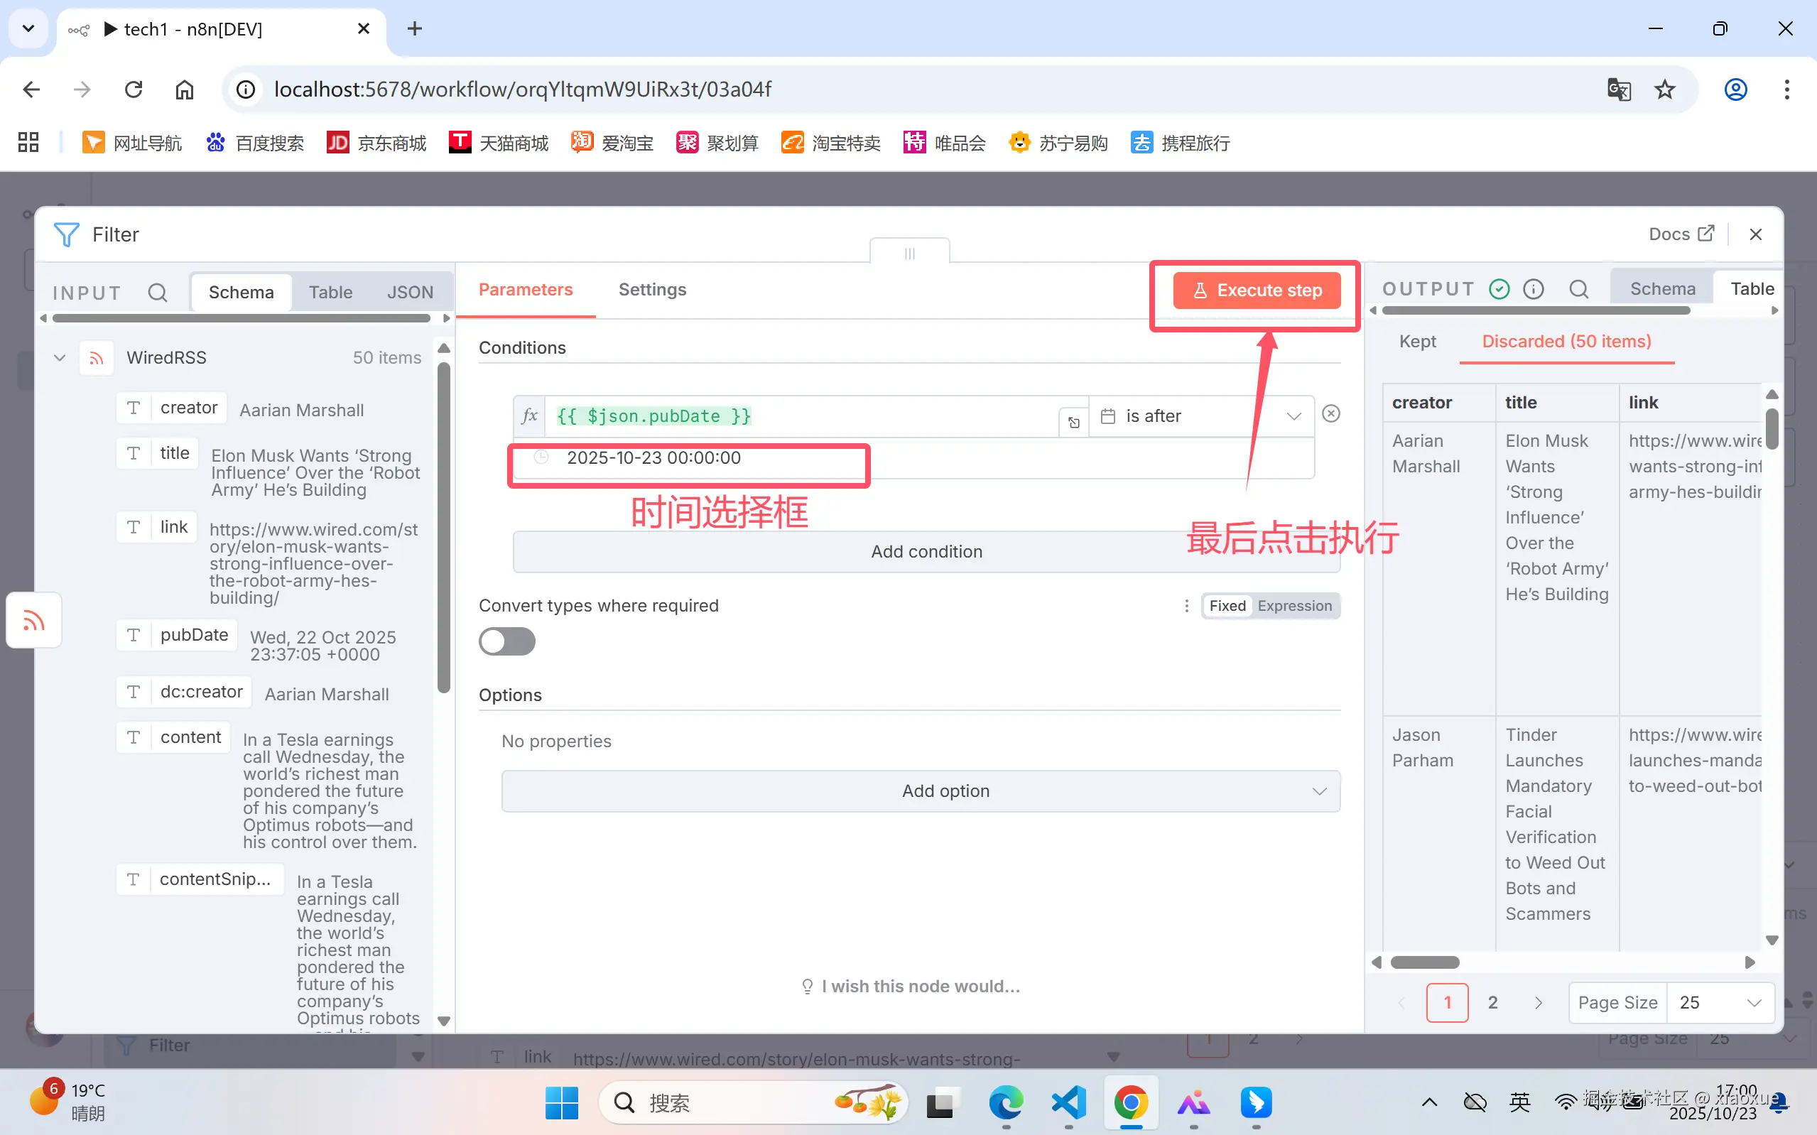Click the info icon in the OUTPUT panel
The image size is (1817, 1135).
(1534, 288)
